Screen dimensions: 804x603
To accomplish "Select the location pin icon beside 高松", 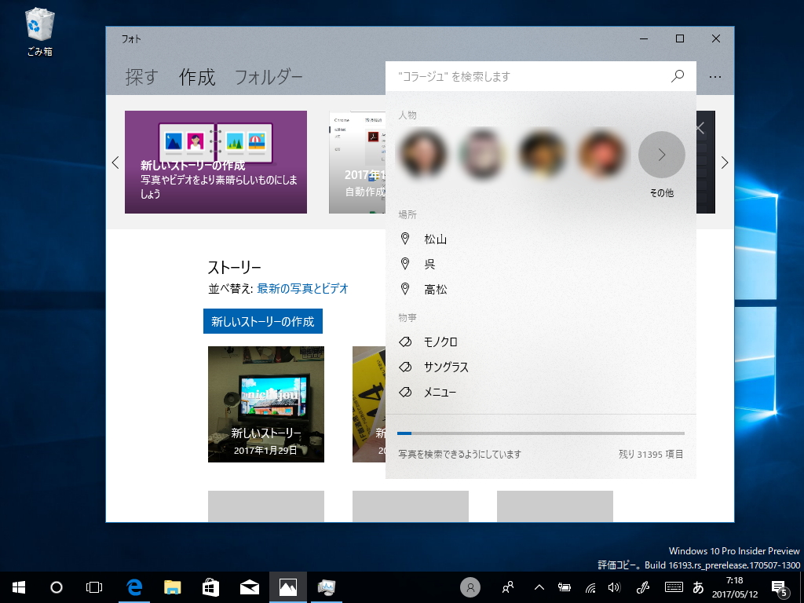I will click(405, 289).
